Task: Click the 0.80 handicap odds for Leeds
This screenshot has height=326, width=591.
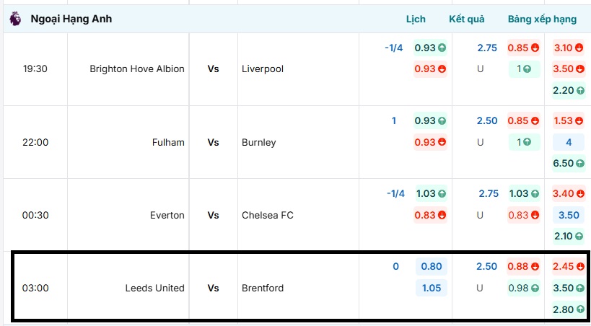Action: coord(431,267)
